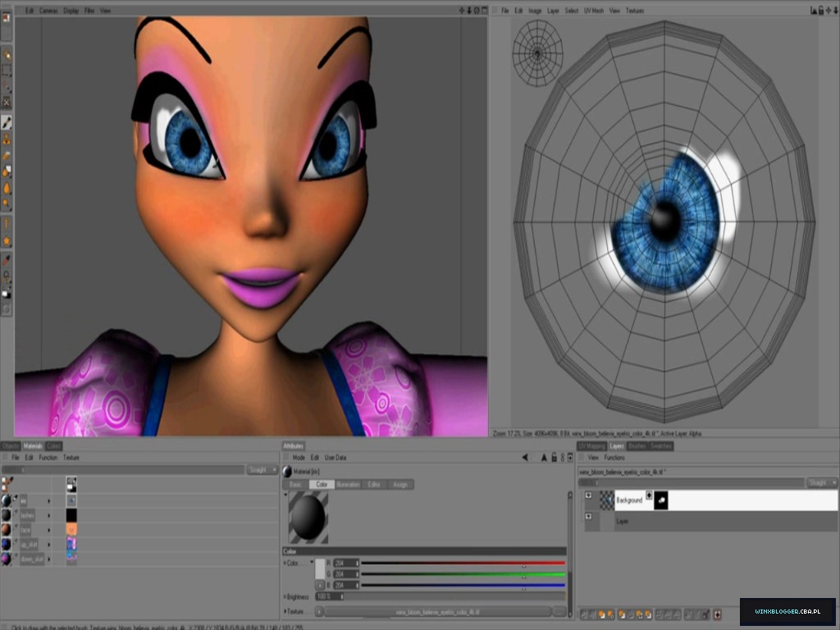Select the rectangle selection tool
840x630 pixels.
coord(7,71)
